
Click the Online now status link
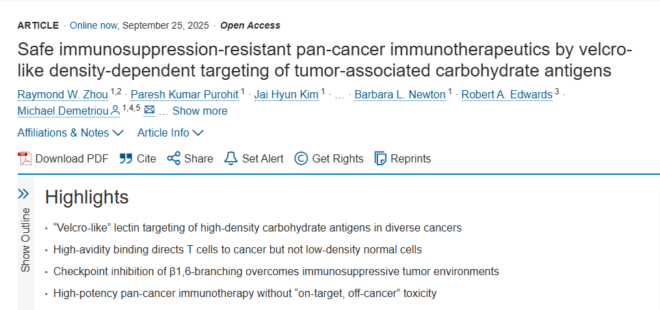pyautogui.click(x=94, y=25)
